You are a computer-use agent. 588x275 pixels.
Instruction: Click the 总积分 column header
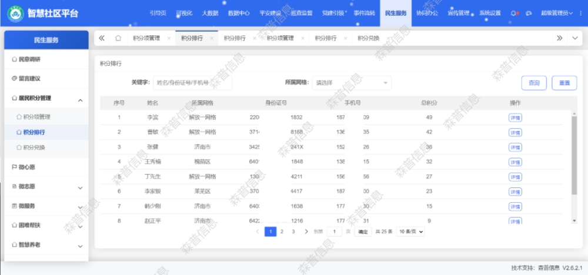[429, 103]
